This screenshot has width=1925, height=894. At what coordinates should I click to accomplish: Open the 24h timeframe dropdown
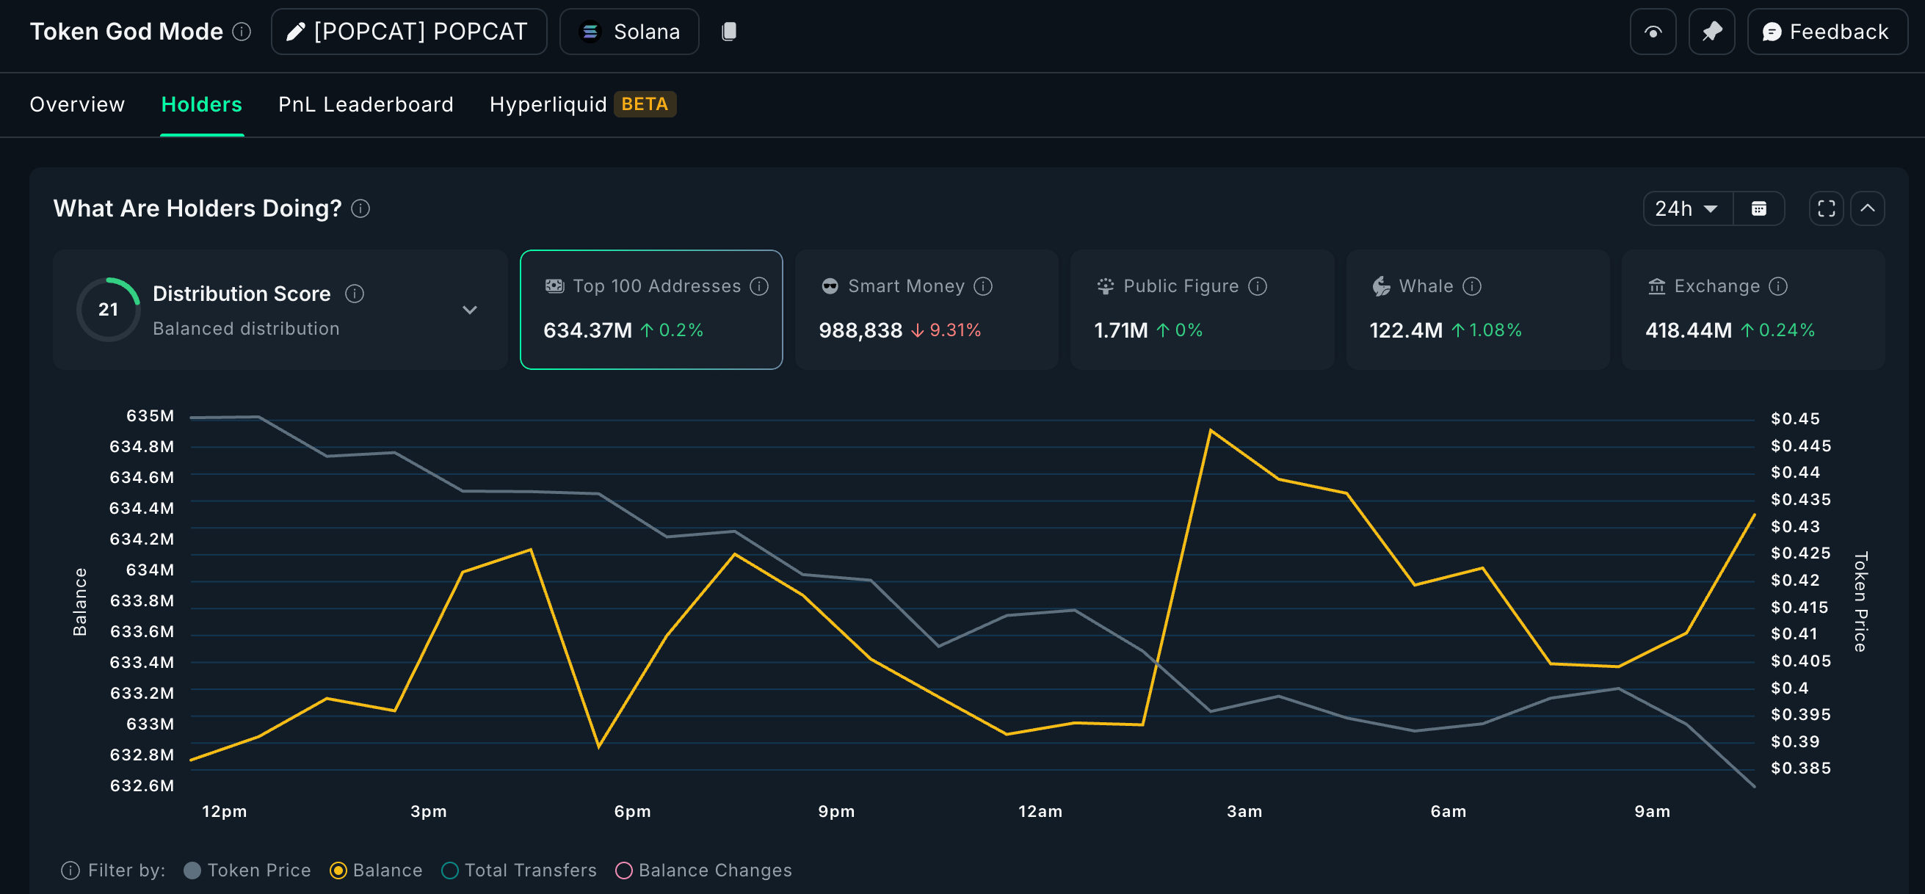pyautogui.click(x=1686, y=208)
